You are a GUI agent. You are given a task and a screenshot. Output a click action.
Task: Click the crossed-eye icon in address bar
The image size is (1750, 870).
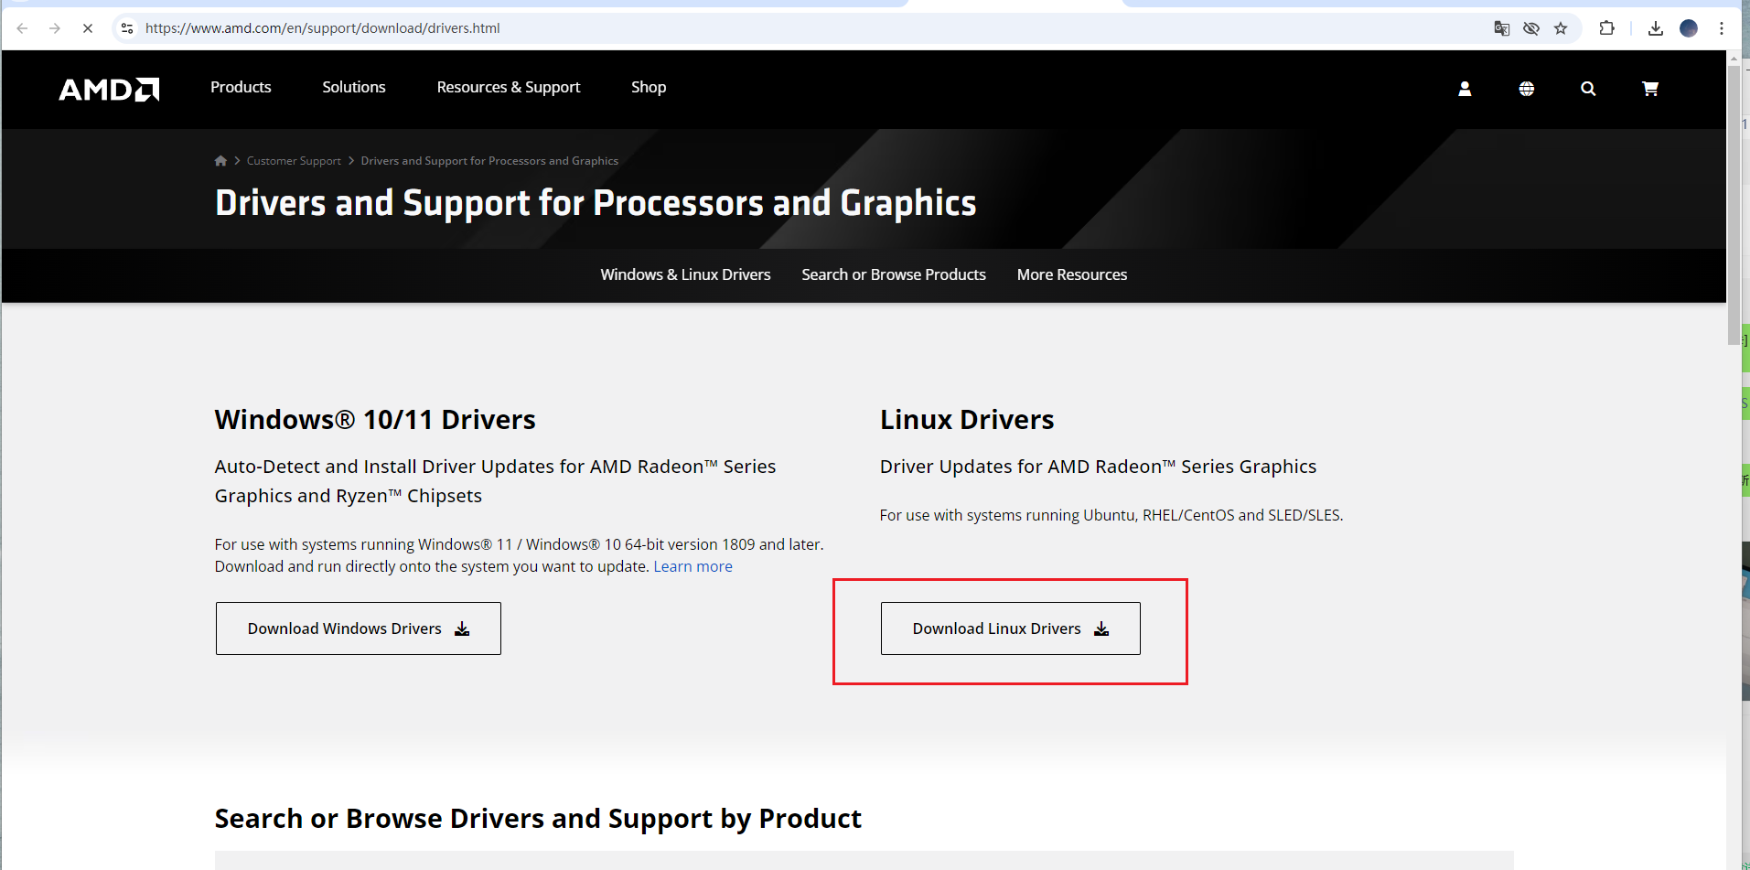[x=1531, y=28]
